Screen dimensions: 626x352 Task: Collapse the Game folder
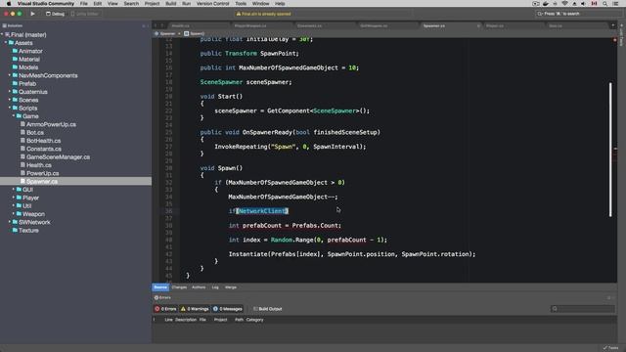(14, 116)
